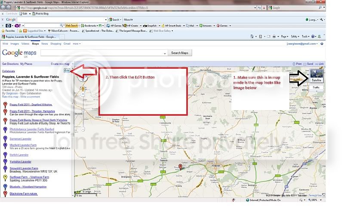Image resolution: width=344 pixels, height=217 pixels.
Task: Click the Collaborate link
Action: [9, 71]
